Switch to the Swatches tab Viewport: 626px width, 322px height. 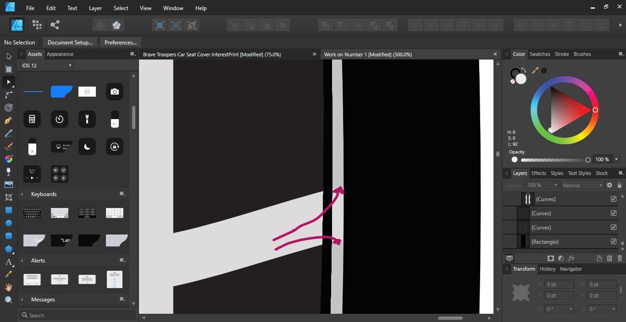(x=539, y=54)
